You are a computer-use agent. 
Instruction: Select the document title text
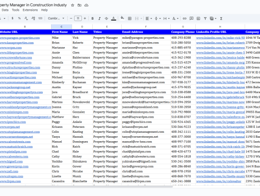click(x=33, y=5)
